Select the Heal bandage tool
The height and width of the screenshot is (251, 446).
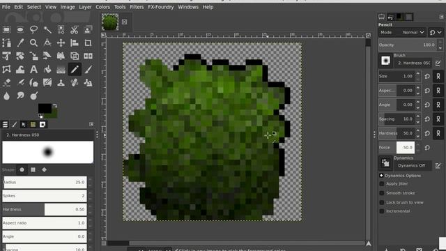(x=75, y=83)
